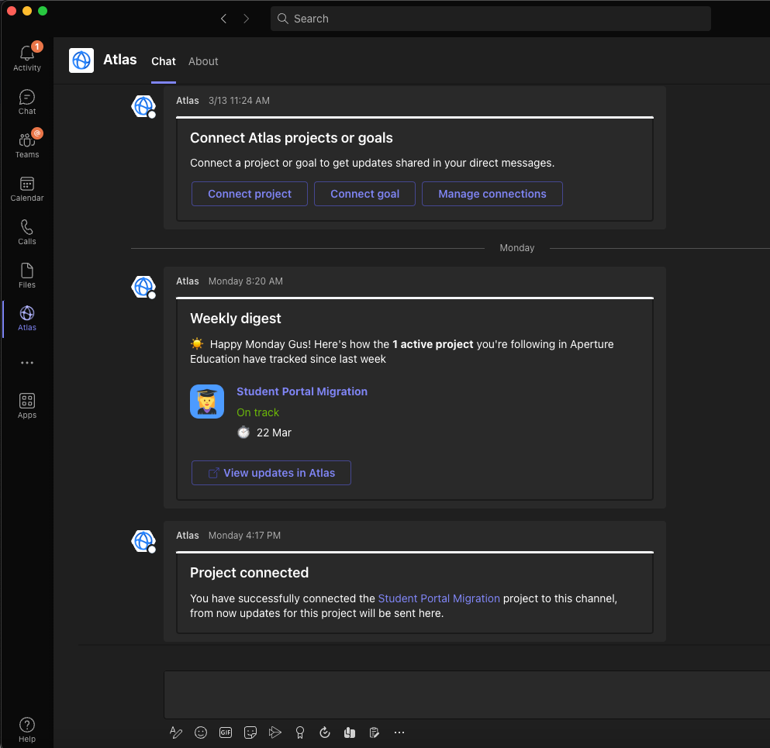The image size is (770, 748).
Task: Open the Praise badge option
Action: coord(300,732)
